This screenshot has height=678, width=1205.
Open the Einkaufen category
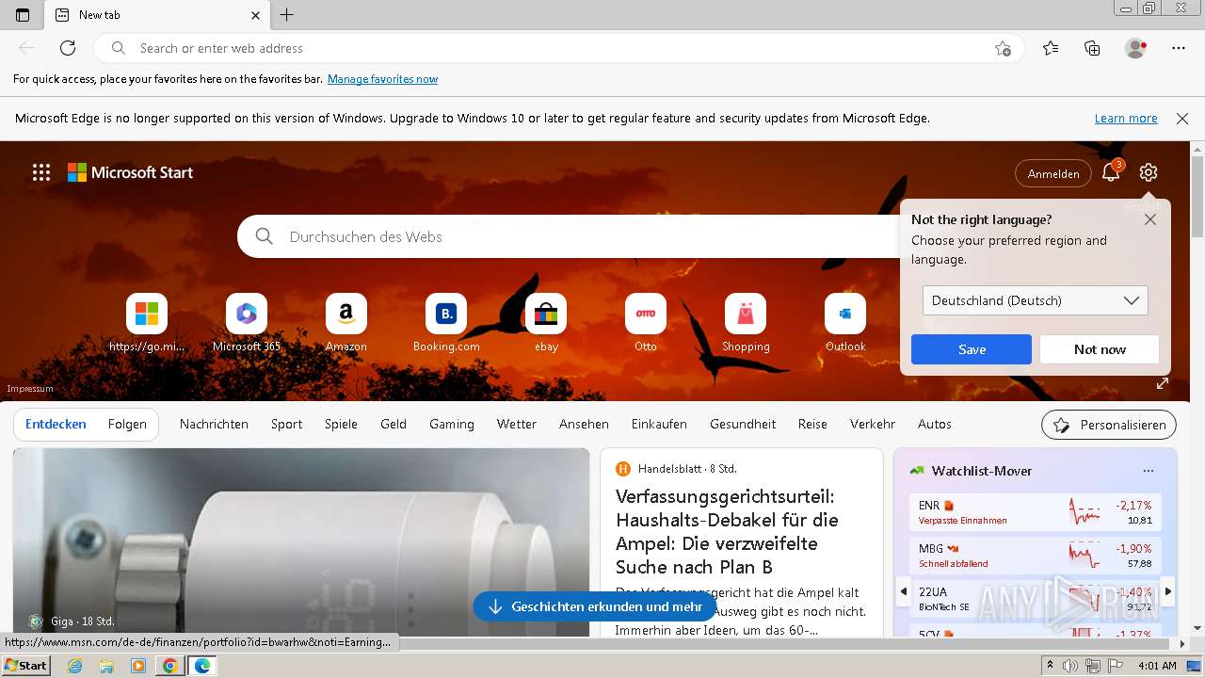(659, 425)
